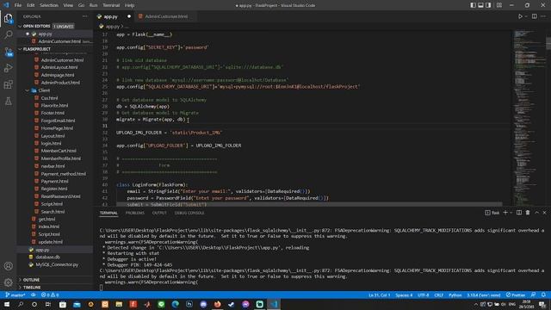Screen dimensions: 551x310
Task: Open the Terminal menu
Action: pyautogui.click(x=111, y=5)
